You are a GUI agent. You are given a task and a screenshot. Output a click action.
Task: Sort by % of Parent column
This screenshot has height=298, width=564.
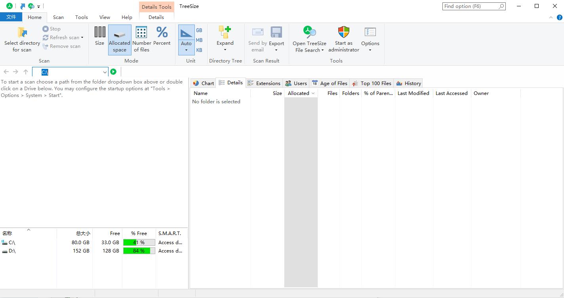(378, 93)
